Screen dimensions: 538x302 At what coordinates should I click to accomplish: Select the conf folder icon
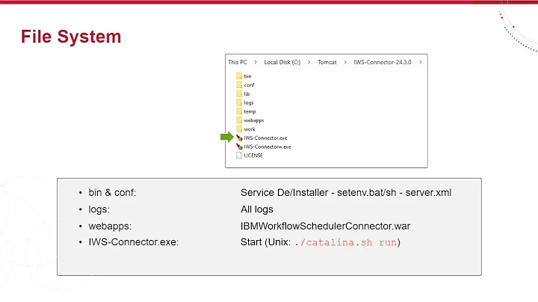[239, 84]
